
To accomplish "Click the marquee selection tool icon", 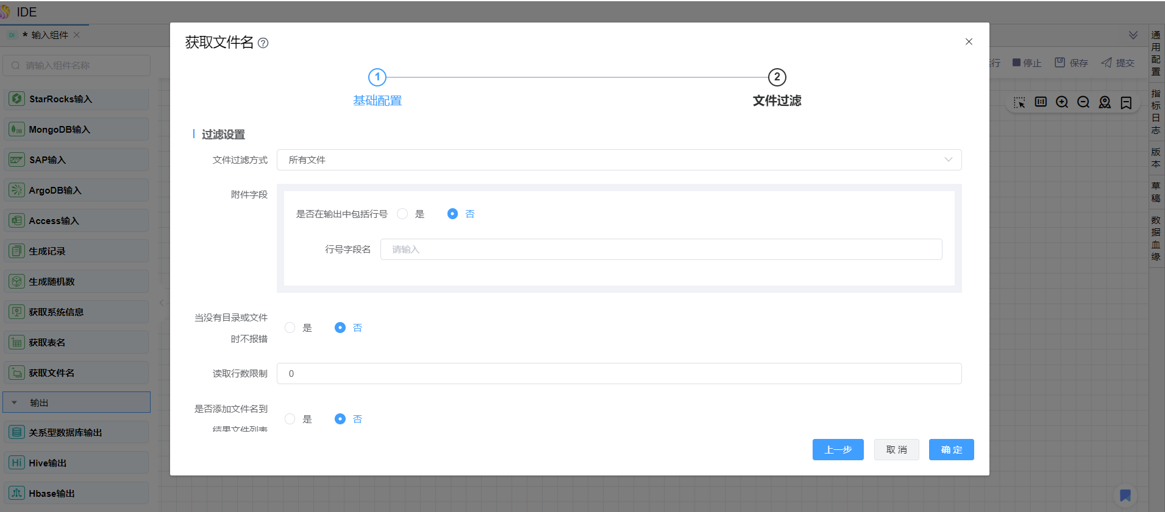I will (1019, 102).
